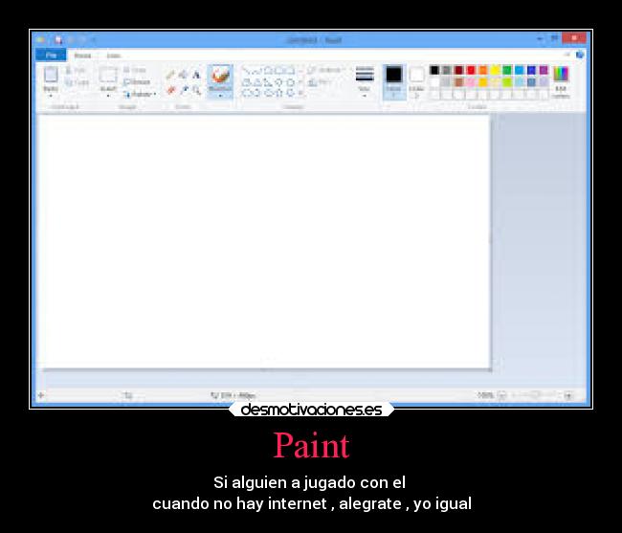Open the blue File menu tab
The height and width of the screenshot is (533, 622).
click(x=51, y=56)
